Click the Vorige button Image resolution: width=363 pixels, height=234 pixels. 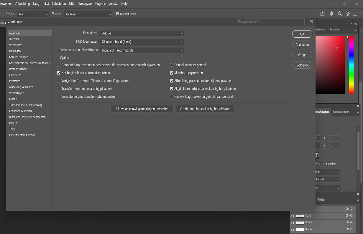point(302,55)
